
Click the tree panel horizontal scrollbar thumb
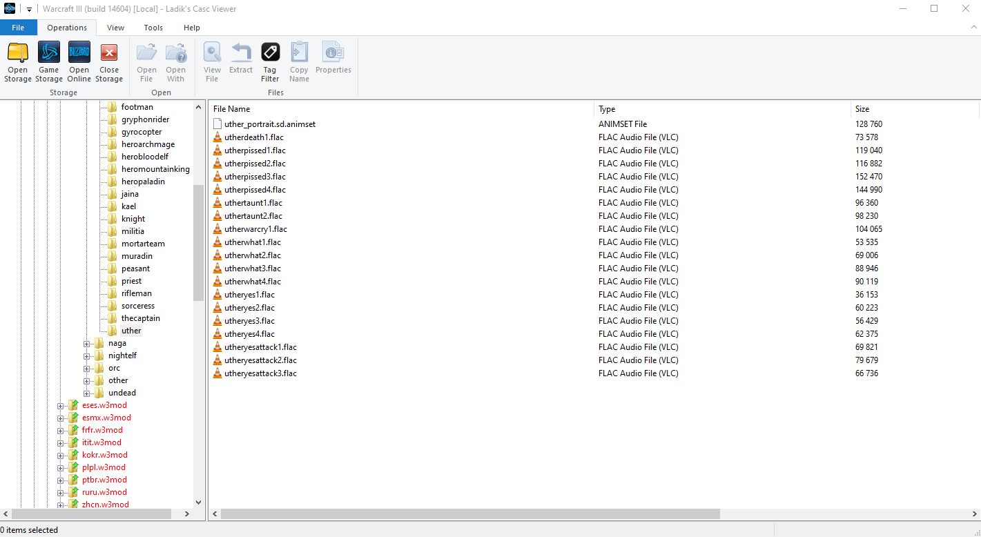click(91, 514)
